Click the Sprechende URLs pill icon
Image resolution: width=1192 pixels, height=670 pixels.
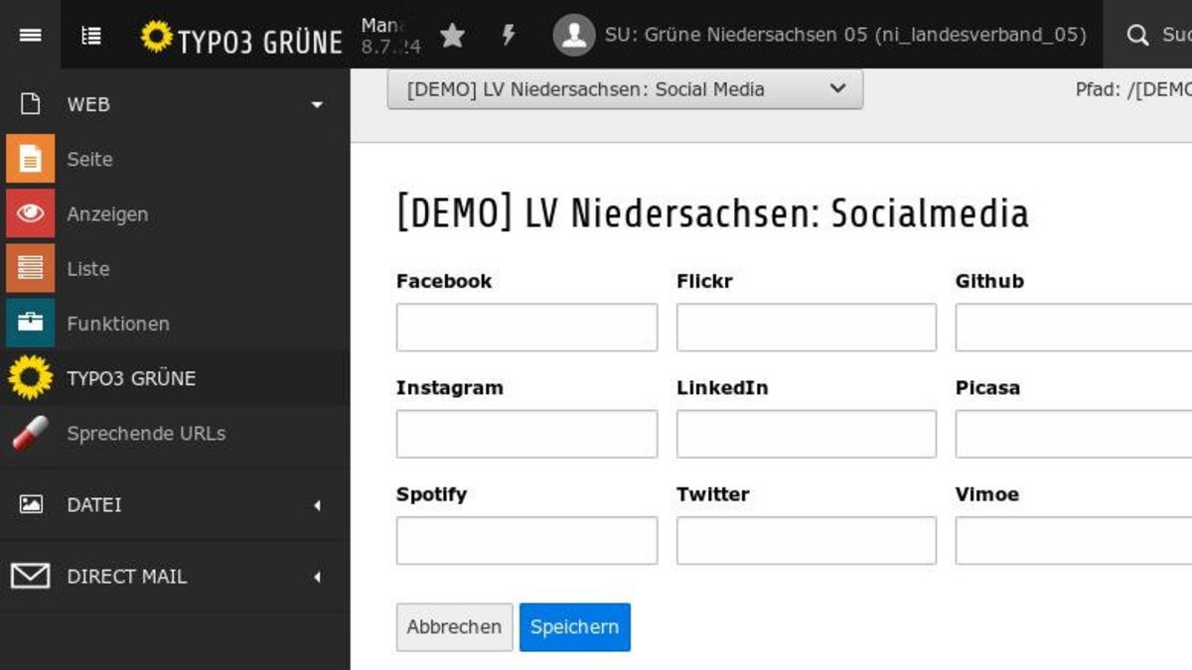tap(30, 433)
